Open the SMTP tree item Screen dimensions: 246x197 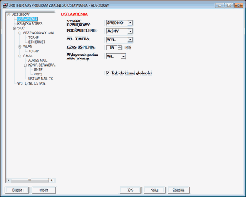(x=38, y=70)
